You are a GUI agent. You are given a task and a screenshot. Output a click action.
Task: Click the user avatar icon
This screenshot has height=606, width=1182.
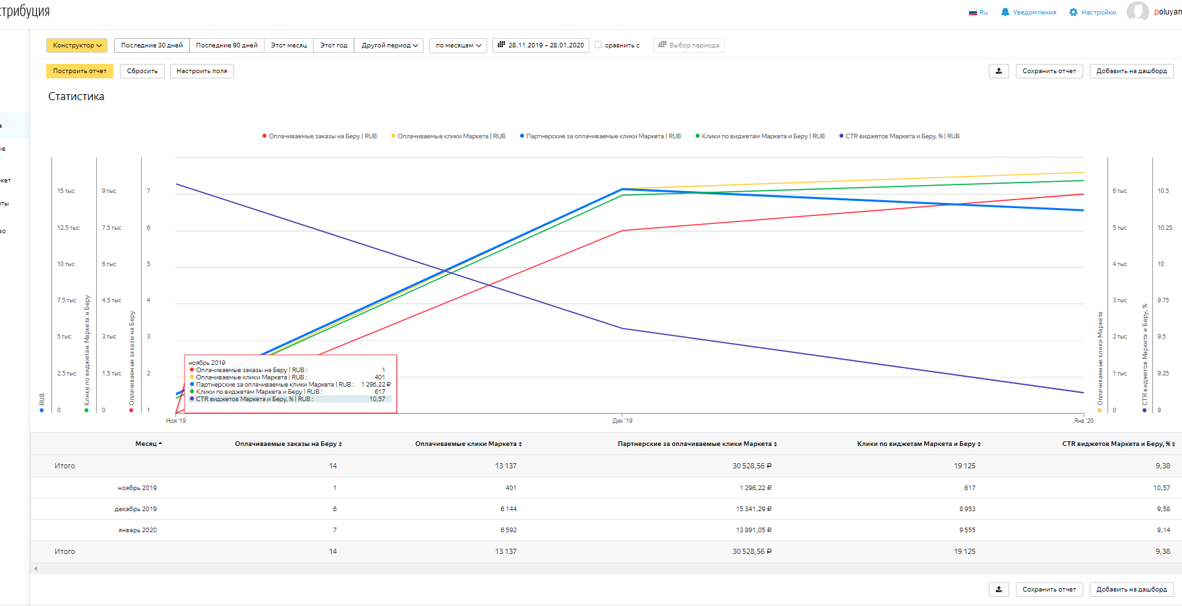click(1137, 12)
